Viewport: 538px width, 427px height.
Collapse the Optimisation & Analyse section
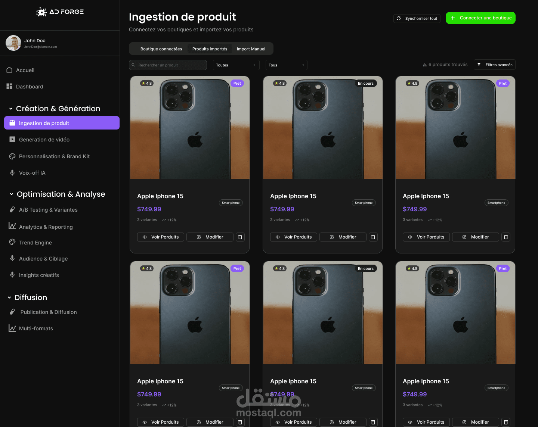[x=12, y=194]
